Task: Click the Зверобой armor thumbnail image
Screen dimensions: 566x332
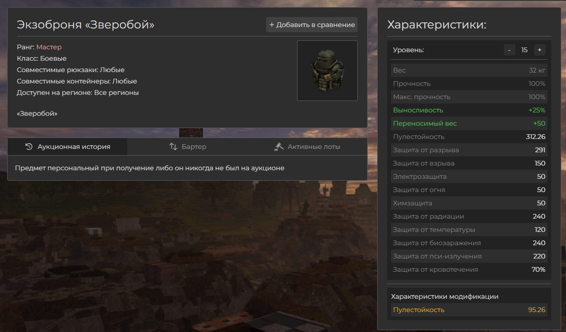Action: pyautogui.click(x=327, y=70)
